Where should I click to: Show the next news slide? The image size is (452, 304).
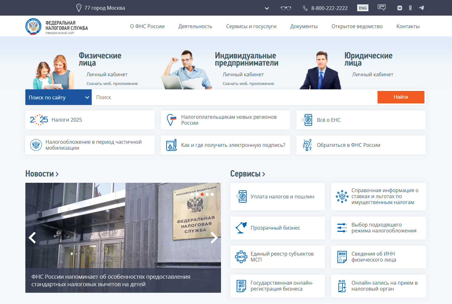coord(214,238)
